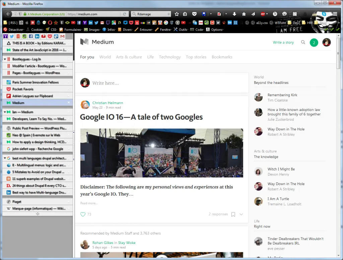
Task: Click the smiley face toolbar icon
Action: pos(284,14)
